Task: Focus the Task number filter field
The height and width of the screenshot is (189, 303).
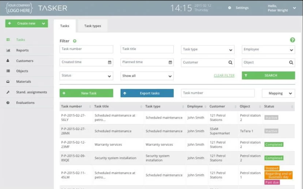Action: pos(86,49)
